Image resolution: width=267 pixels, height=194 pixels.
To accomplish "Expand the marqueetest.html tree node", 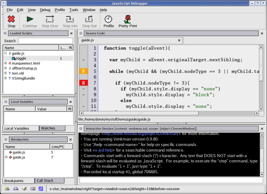I will coord(5,63).
